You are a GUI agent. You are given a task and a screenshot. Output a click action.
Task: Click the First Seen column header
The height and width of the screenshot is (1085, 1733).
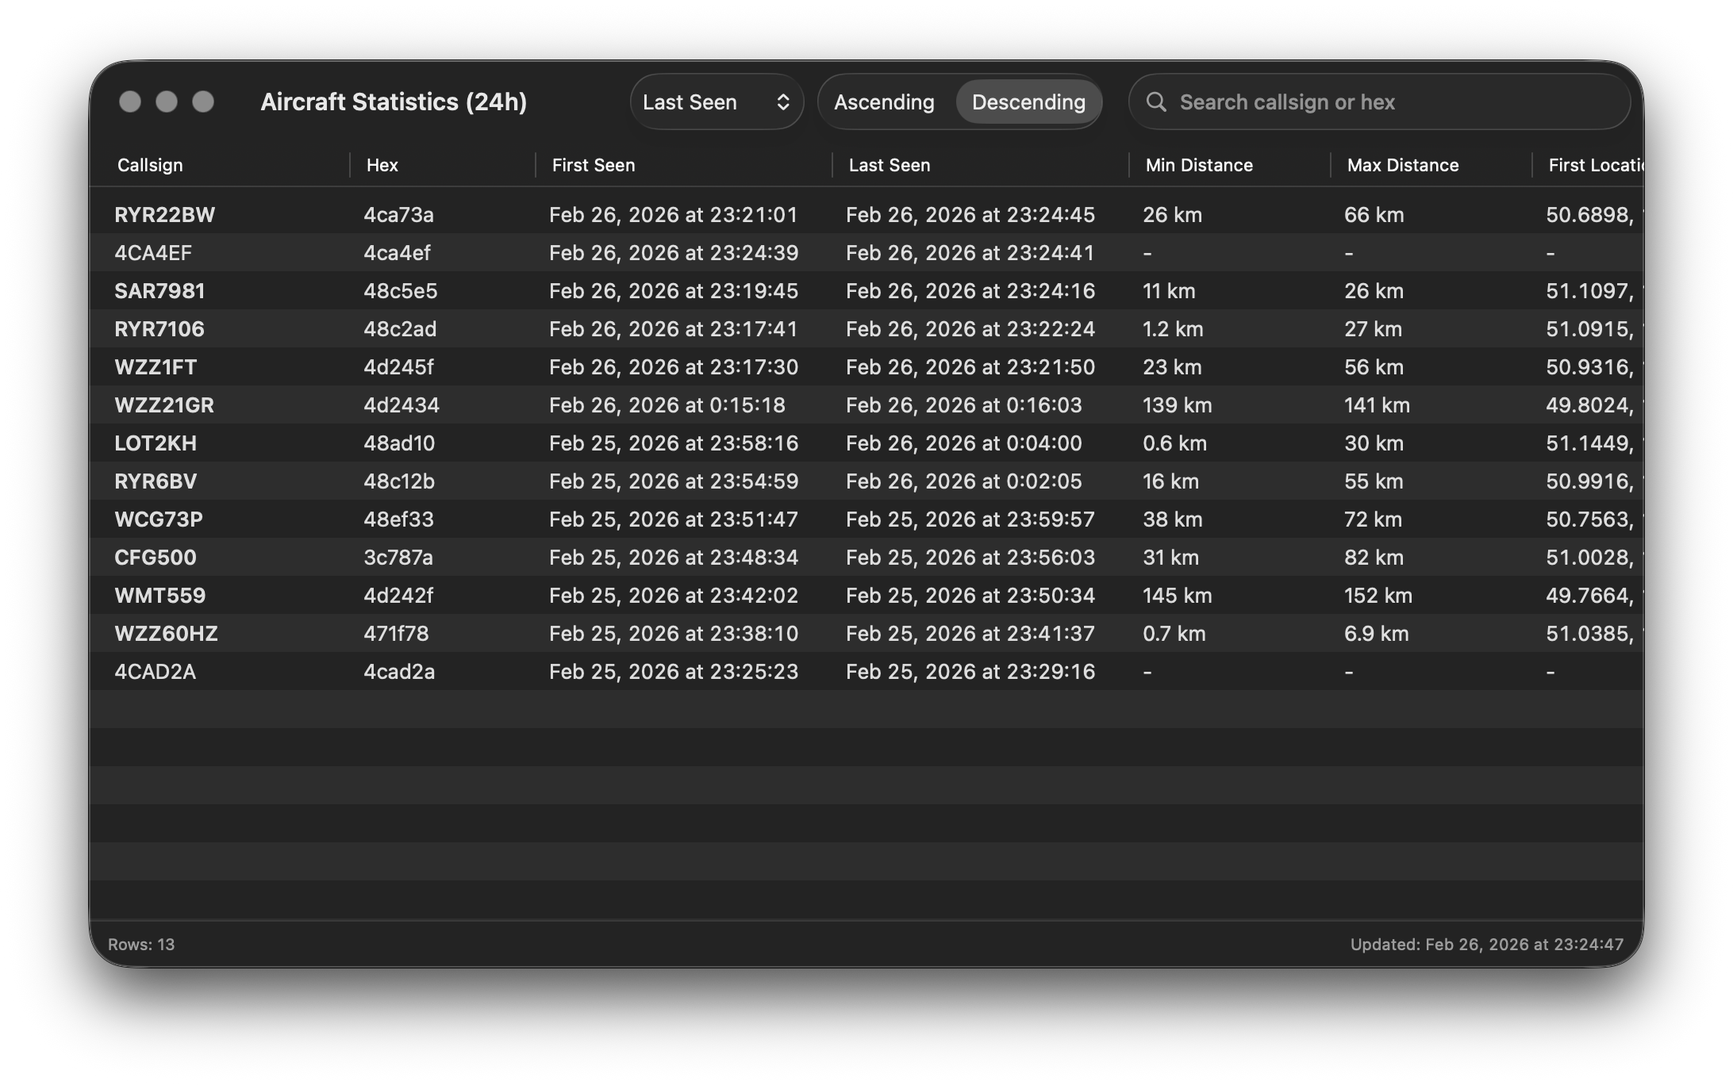click(593, 165)
